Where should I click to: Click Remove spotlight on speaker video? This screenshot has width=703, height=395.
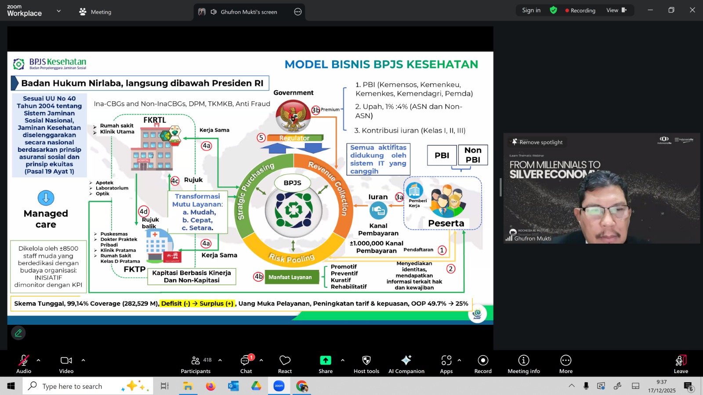click(537, 142)
